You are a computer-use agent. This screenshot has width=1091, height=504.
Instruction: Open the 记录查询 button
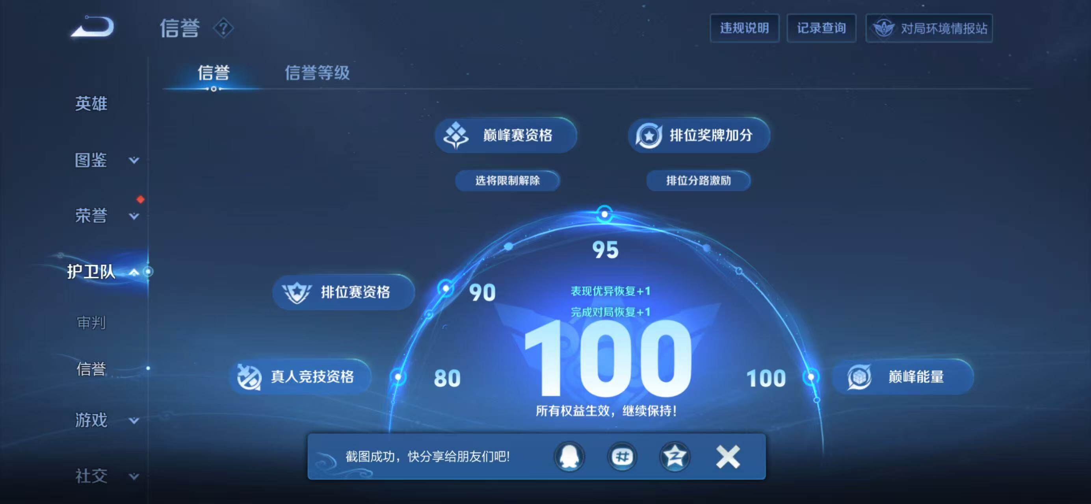click(821, 28)
